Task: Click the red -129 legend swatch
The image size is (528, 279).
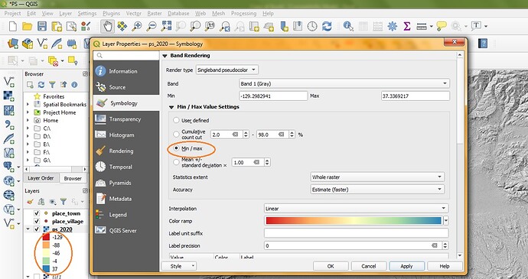Action: [x=46, y=237]
